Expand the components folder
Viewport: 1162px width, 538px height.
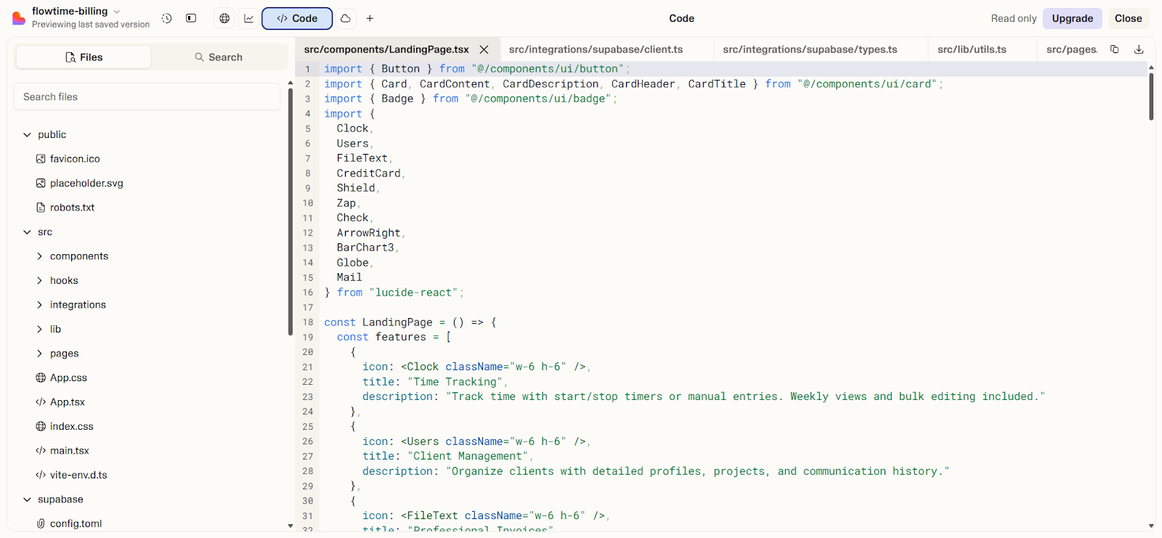pyautogui.click(x=78, y=256)
